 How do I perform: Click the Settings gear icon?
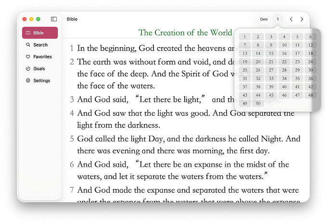[x=28, y=81]
